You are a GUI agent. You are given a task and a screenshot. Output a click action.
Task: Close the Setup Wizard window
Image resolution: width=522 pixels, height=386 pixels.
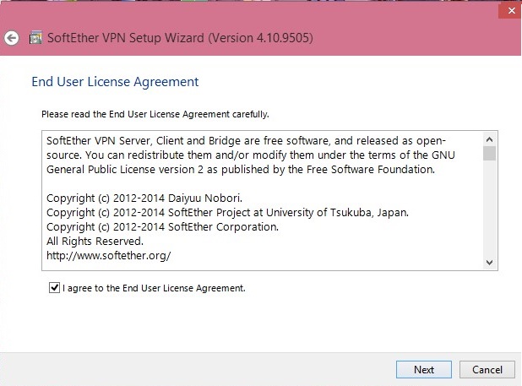point(511,11)
